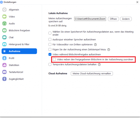Select the Zugänglichkeit accessibility icon
This screenshot has width=140, height=118.
coord(4,79)
